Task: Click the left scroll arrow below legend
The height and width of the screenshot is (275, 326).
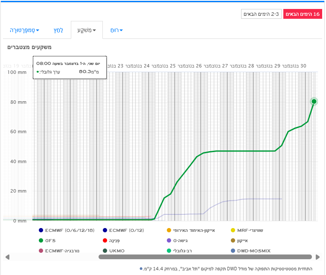Action: tap(7, 257)
